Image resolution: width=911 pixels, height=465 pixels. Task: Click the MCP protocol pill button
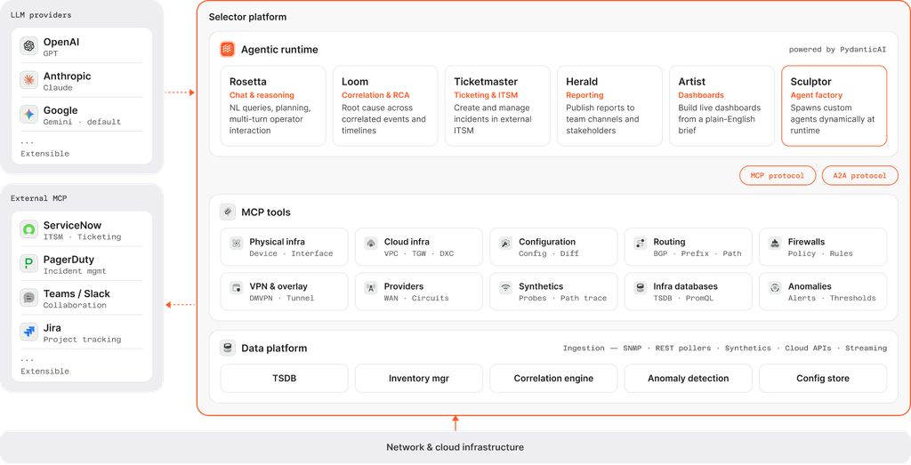click(778, 175)
